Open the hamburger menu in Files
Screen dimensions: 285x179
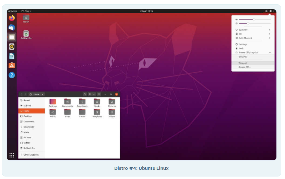[x=99, y=94]
